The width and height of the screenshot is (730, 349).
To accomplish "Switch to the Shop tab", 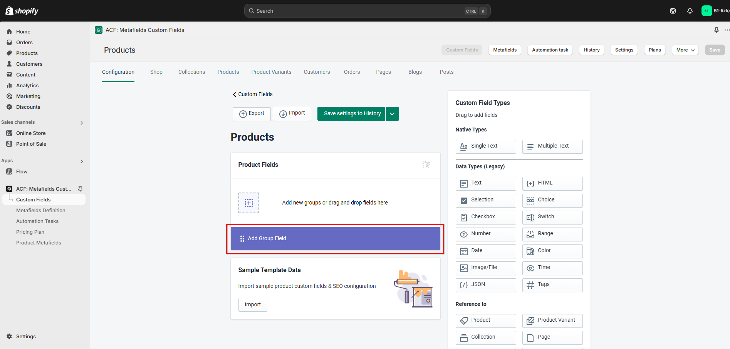I will 156,72.
